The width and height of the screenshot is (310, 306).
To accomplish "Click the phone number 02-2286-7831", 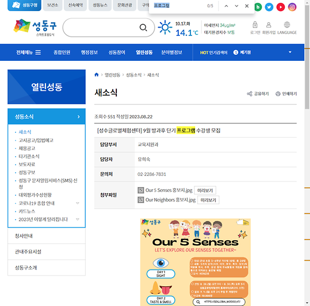I will pyautogui.click(x=152, y=174).
